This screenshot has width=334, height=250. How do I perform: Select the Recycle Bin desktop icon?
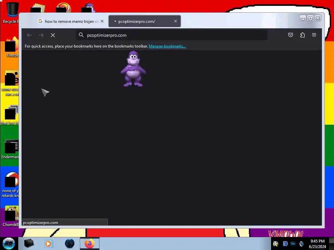(12, 13)
